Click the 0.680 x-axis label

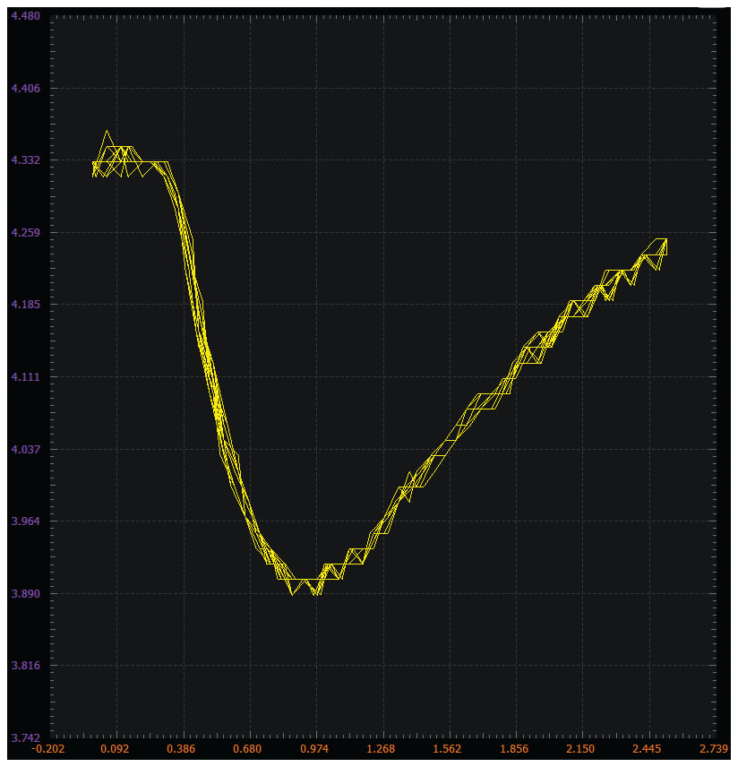click(247, 749)
